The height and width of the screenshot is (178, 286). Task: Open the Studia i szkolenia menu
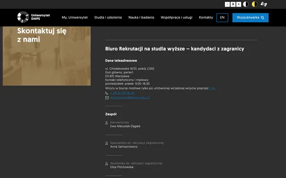(x=108, y=17)
